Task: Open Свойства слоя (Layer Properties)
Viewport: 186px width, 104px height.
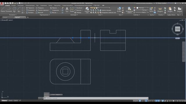Action: click(87, 10)
